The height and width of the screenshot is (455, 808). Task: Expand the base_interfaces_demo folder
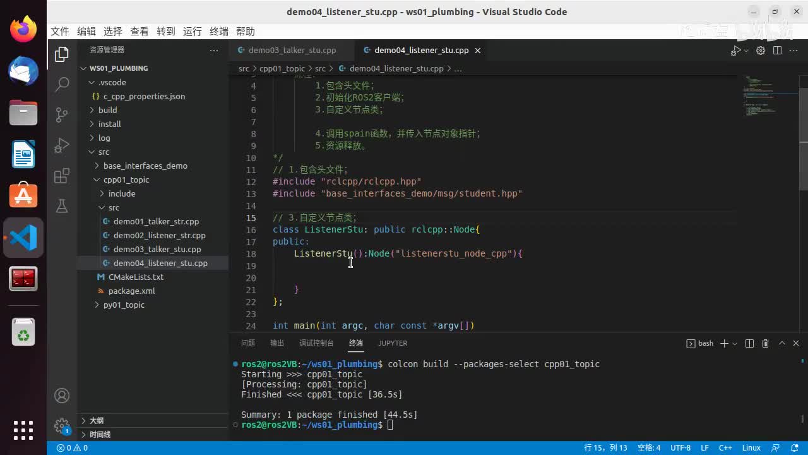pos(153,166)
